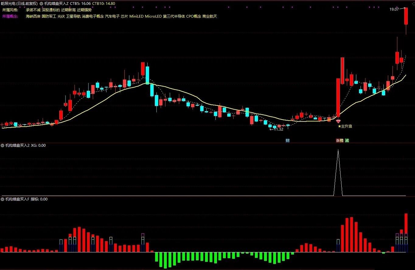Click the CTB5: 16.06 value
Image resolution: width=415 pixels, height=270 pixels.
tap(80, 4)
